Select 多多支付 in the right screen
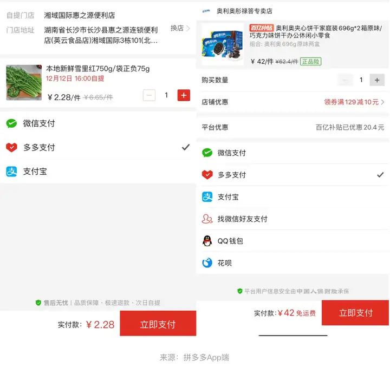 click(292, 175)
